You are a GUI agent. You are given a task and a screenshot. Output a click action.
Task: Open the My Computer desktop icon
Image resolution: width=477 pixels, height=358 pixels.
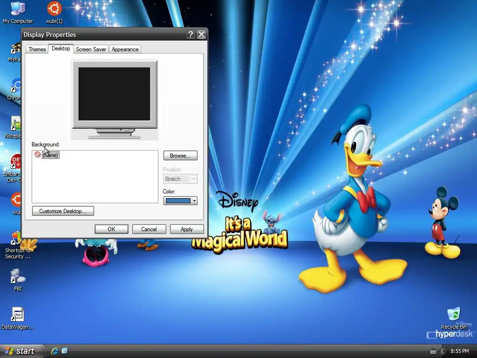point(18,12)
